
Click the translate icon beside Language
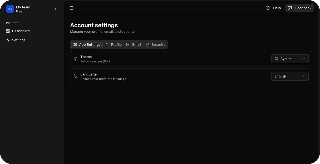tap(75, 76)
